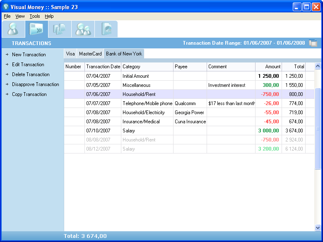This screenshot has height=242, width=323.
Task: Open the stacked documents section icon
Action: click(x=60, y=29)
